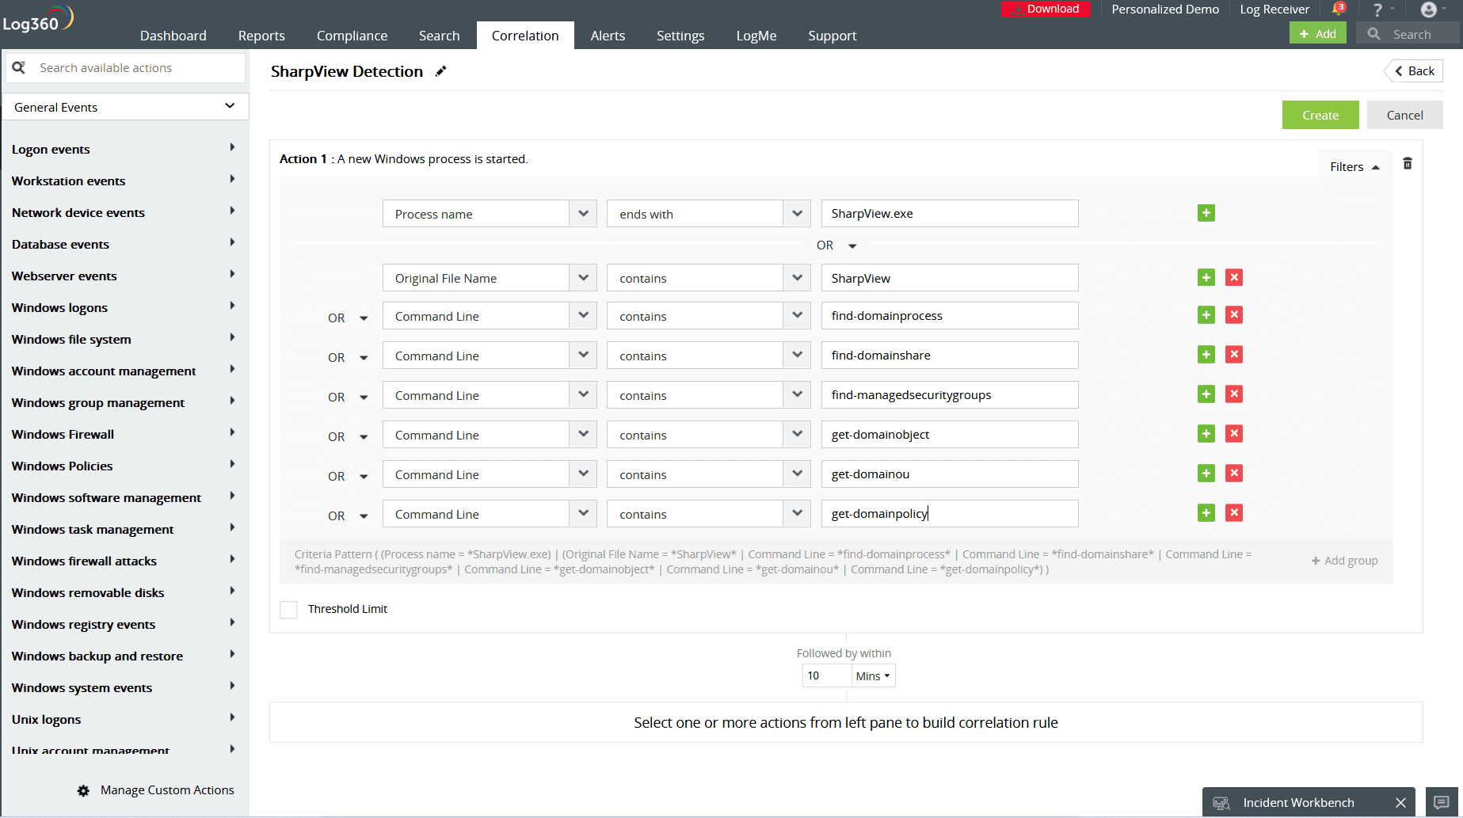The image size is (1463, 818).
Task: Switch to the Reports tab
Action: tap(261, 35)
